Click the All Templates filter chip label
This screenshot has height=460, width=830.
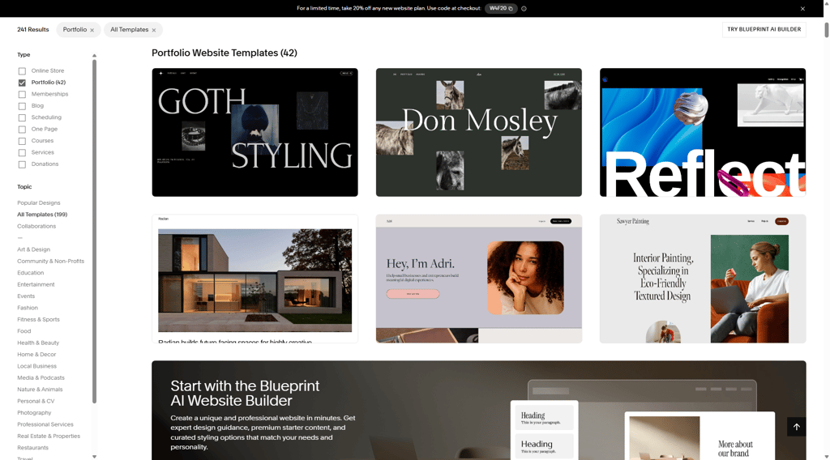(129, 30)
